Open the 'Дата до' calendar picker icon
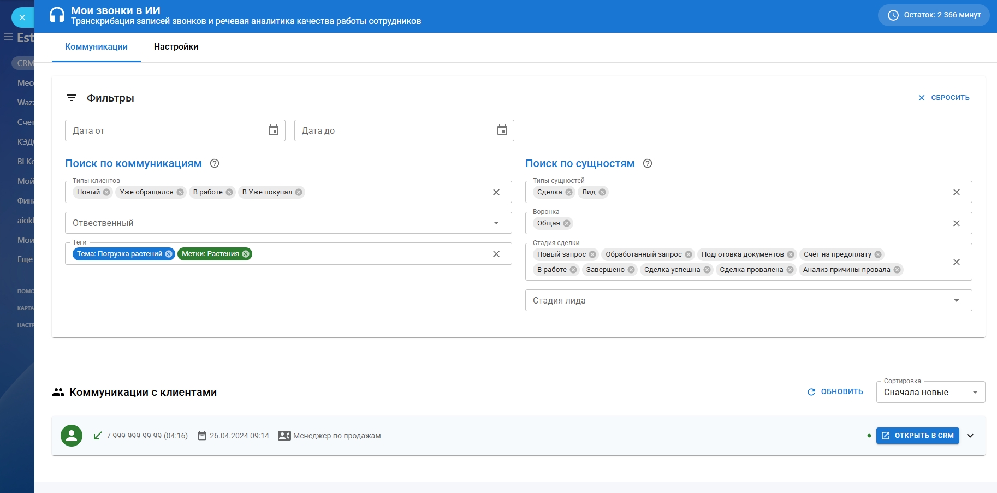The width and height of the screenshot is (997, 493). (x=502, y=130)
